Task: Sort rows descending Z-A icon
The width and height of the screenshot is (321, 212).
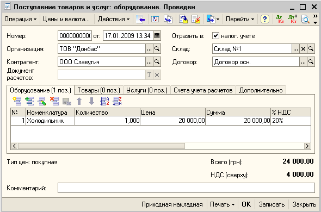Action: [x=117, y=101]
